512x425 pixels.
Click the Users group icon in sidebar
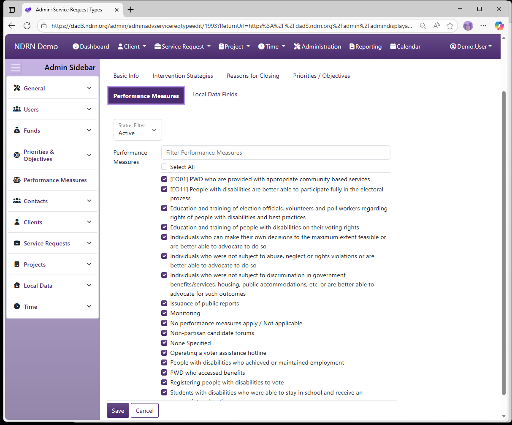coord(17,109)
